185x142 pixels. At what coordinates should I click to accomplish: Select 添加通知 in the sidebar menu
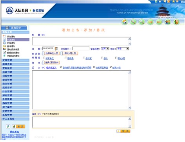tap(11, 37)
